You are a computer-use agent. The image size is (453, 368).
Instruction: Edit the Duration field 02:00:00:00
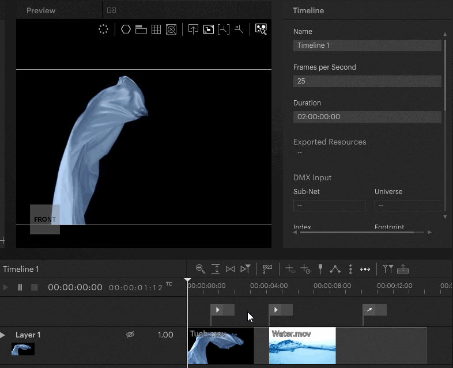(367, 117)
